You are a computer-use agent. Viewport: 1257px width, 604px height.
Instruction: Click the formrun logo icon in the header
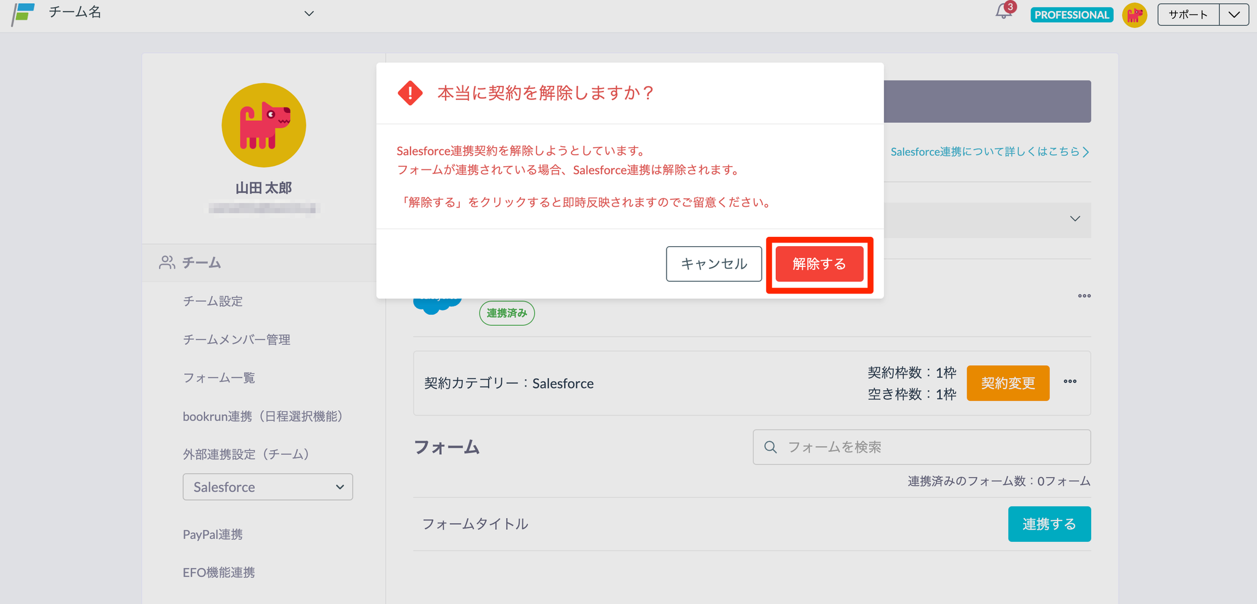tap(23, 14)
